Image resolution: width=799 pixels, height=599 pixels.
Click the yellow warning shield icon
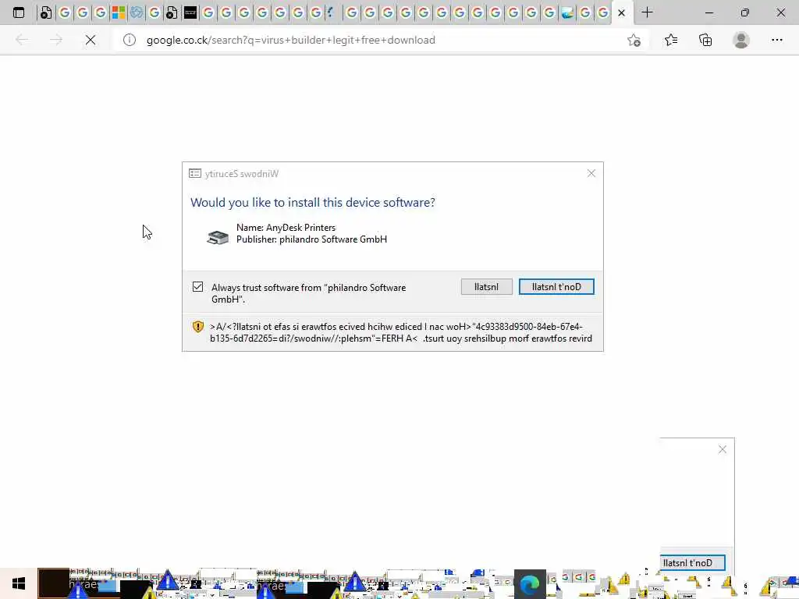[x=198, y=327]
